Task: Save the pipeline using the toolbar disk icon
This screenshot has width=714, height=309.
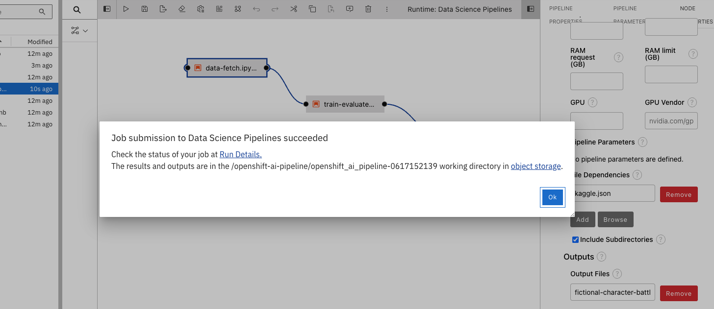Action: tap(145, 9)
